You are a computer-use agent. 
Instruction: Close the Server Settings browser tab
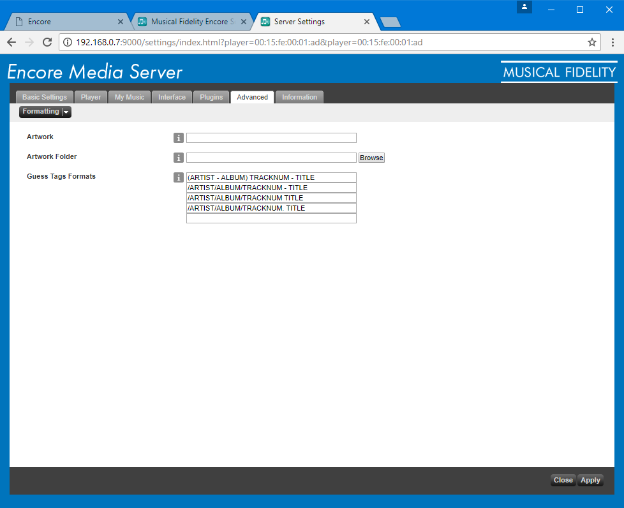366,22
